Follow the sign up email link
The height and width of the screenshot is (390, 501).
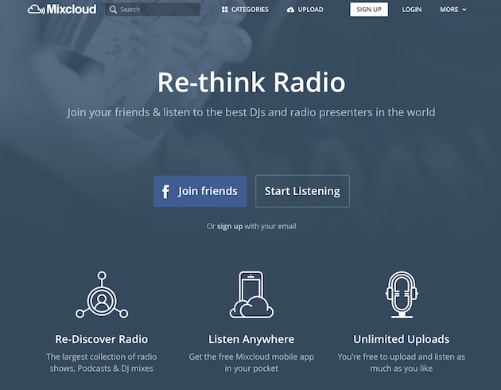(230, 226)
